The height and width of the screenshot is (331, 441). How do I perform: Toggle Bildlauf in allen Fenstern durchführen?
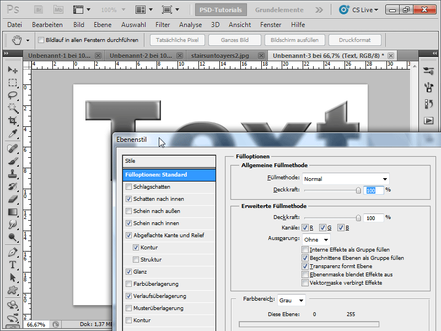41,40
